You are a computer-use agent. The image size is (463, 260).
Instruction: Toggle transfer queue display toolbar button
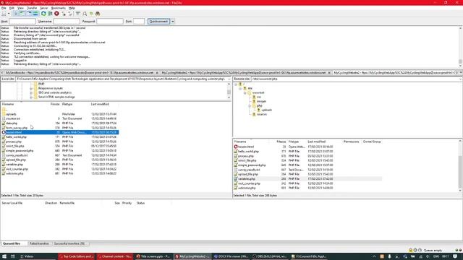(x=35, y=14)
